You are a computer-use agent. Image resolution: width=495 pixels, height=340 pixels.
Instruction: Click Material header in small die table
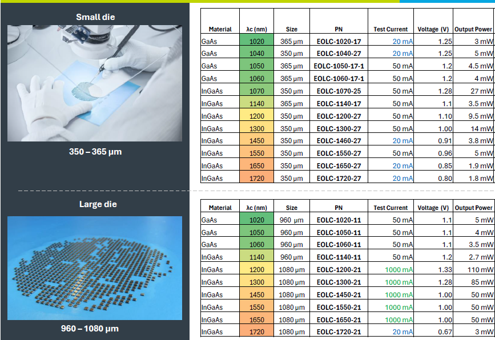[220, 29]
